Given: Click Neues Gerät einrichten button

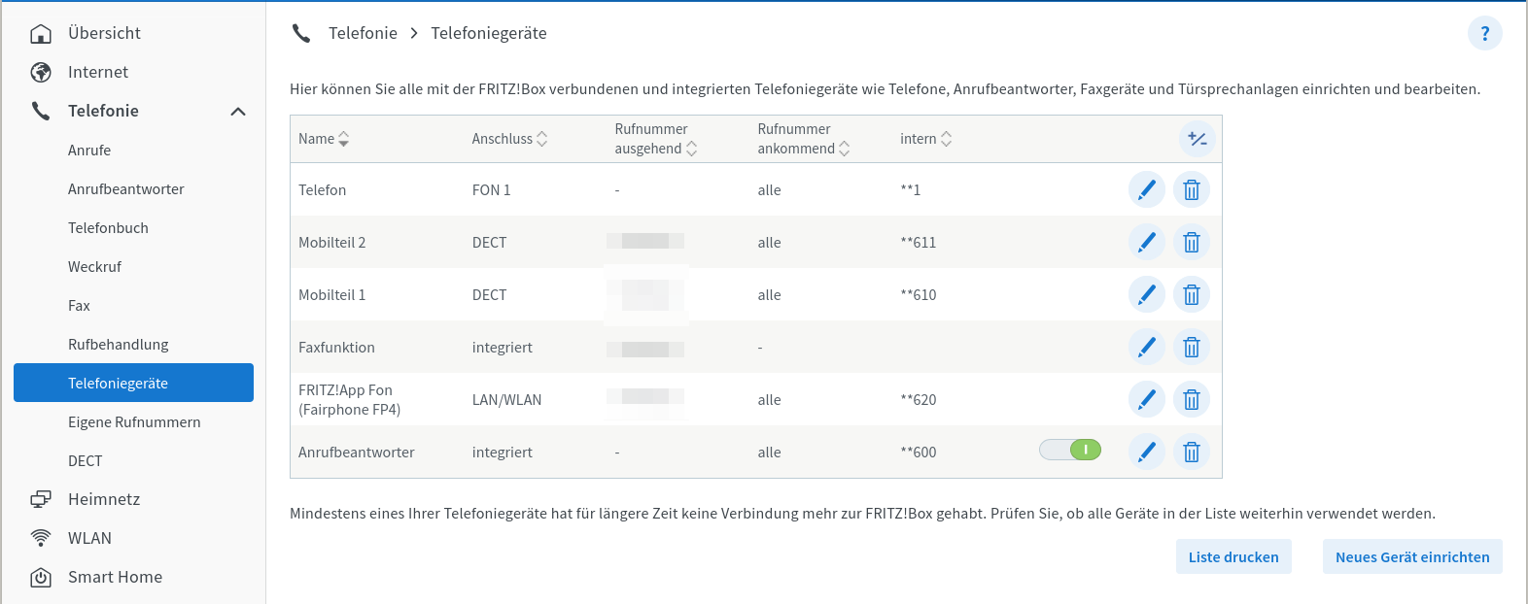Looking at the screenshot, I should [1411, 556].
